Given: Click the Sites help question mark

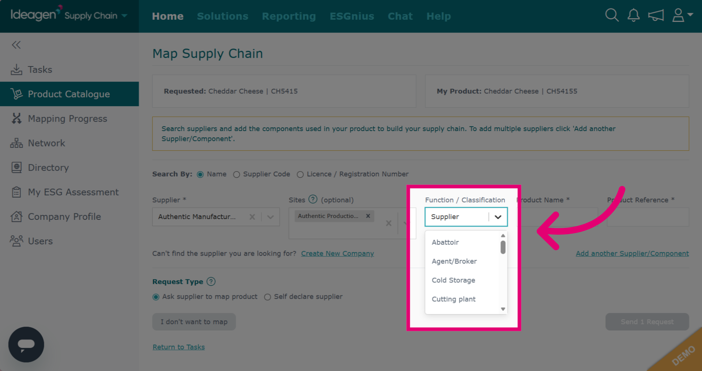Looking at the screenshot, I should tap(313, 199).
